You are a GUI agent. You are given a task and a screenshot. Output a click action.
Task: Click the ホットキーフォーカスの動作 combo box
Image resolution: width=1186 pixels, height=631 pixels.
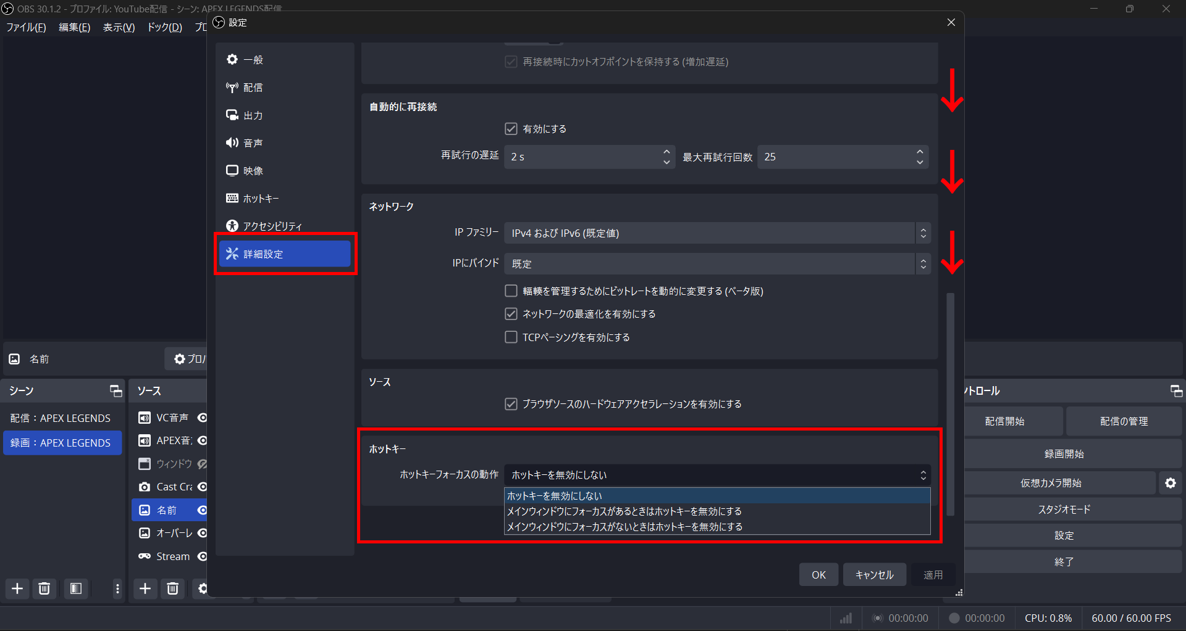point(717,475)
